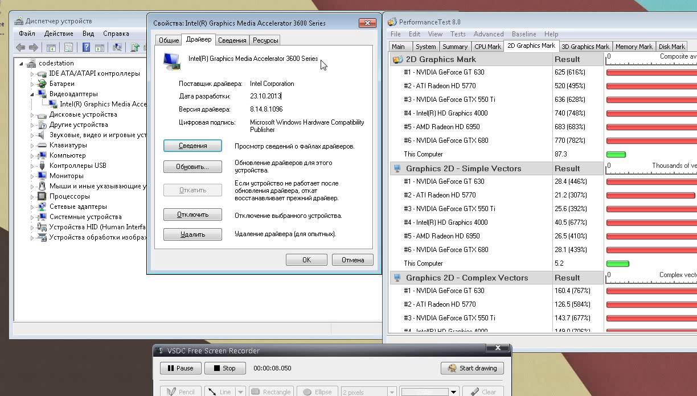Screen dimensions: 697x396
Task: Switch to the CPU Mark tab
Action: click(x=487, y=47)
